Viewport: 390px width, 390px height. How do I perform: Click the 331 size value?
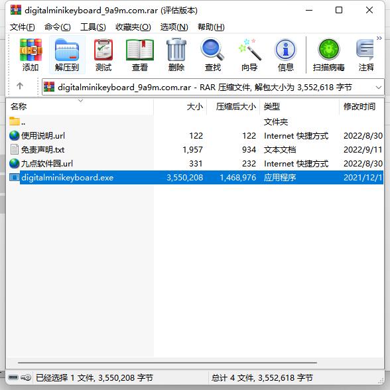(x=196, y=163)
